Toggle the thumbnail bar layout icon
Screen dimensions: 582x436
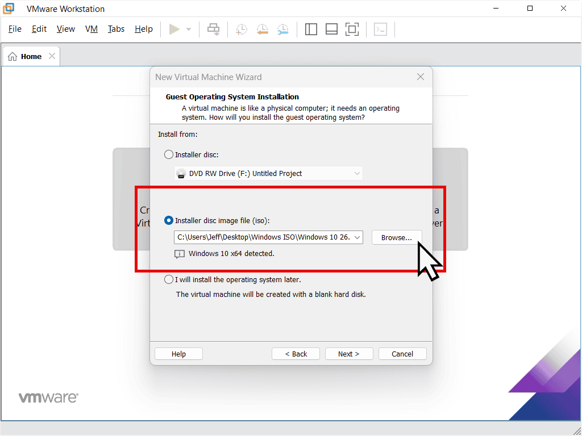pos(331,29)
